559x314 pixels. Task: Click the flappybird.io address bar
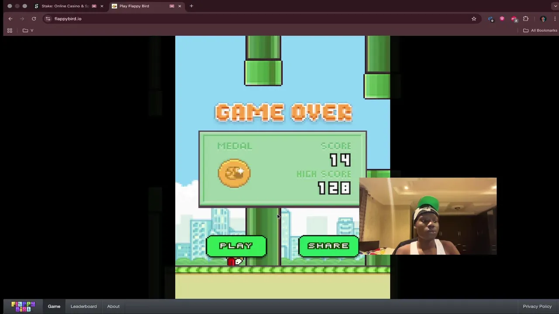click(x=260, y=19)
